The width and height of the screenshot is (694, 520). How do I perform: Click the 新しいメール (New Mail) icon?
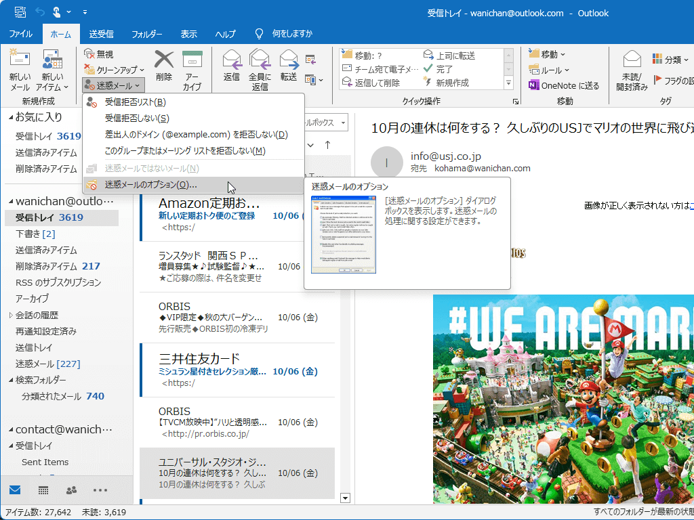tap(20, 60)
